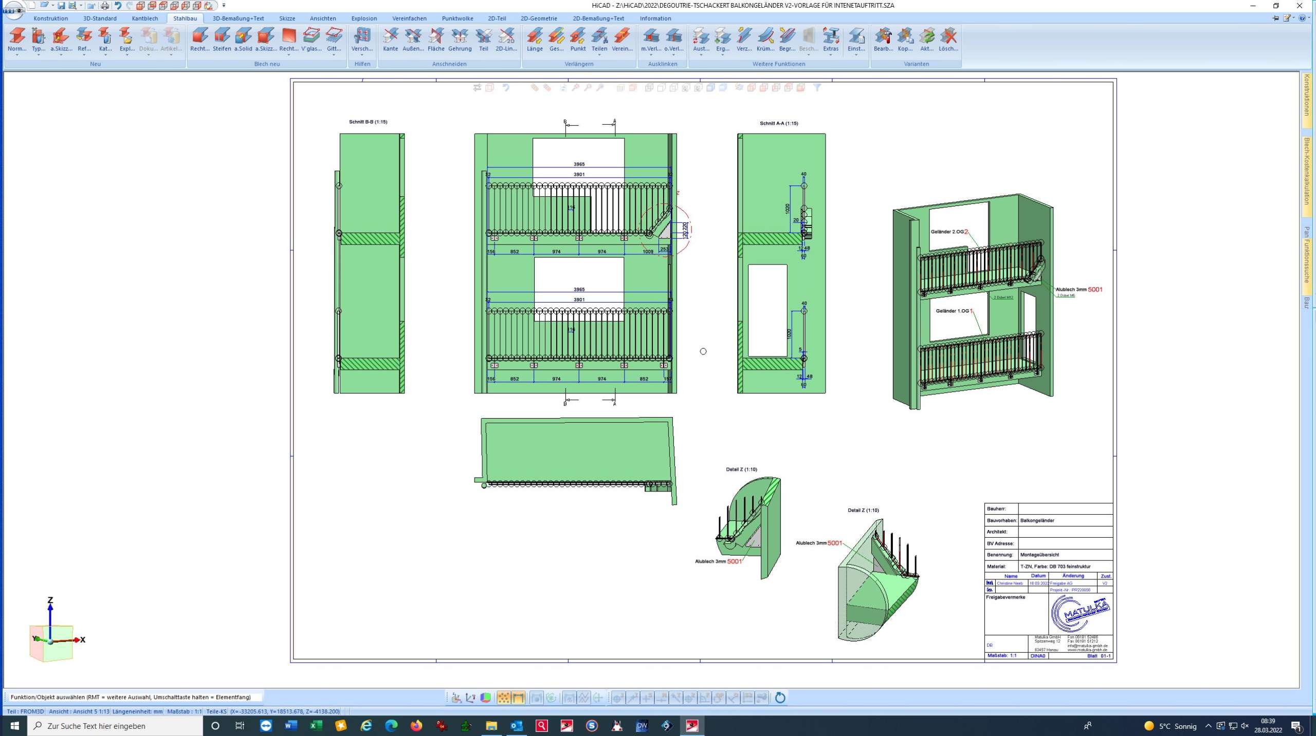1316x736 pixels.
Task: Select the Außen... trim tool
Action: (x=413, y=36)
